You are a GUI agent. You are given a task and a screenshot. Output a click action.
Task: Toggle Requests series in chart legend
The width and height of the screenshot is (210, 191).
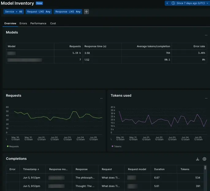pos(13,146)
